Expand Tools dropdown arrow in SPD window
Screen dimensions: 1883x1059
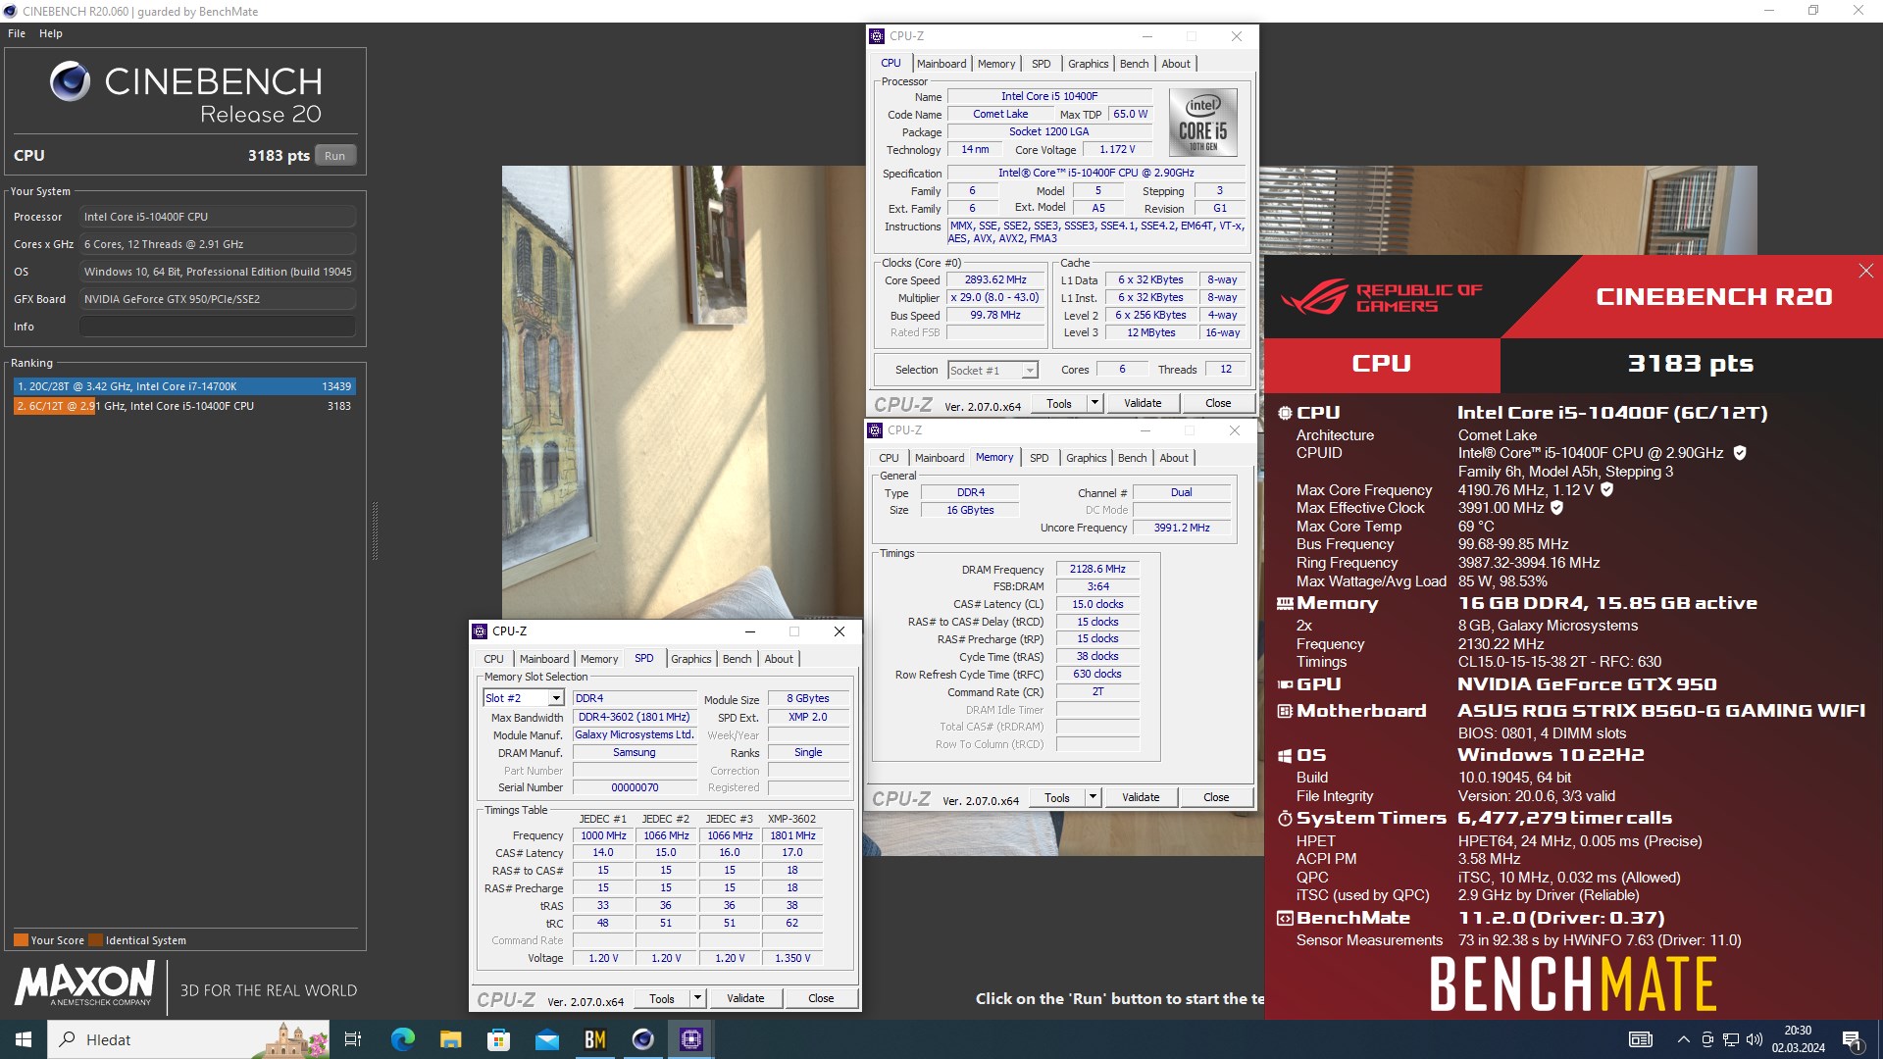[x=697, y=998]
